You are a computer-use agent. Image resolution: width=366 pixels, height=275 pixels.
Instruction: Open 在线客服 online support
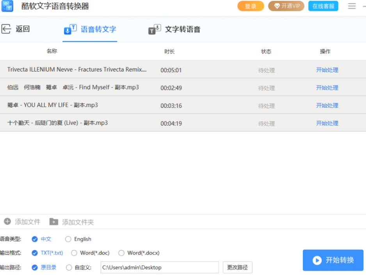click(323, 6)
